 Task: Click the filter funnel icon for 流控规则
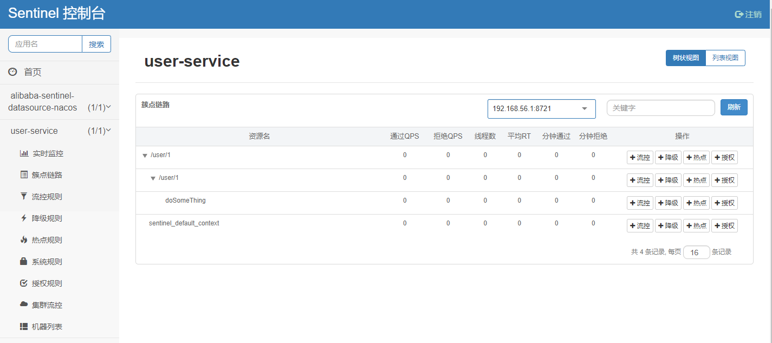(x=24, y=196)
